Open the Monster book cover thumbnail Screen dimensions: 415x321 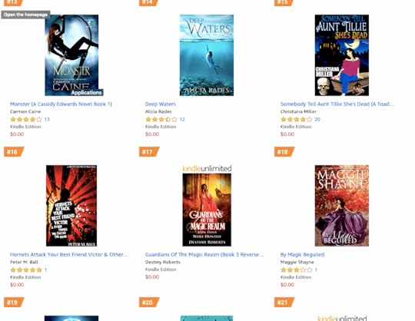point(71,55)
